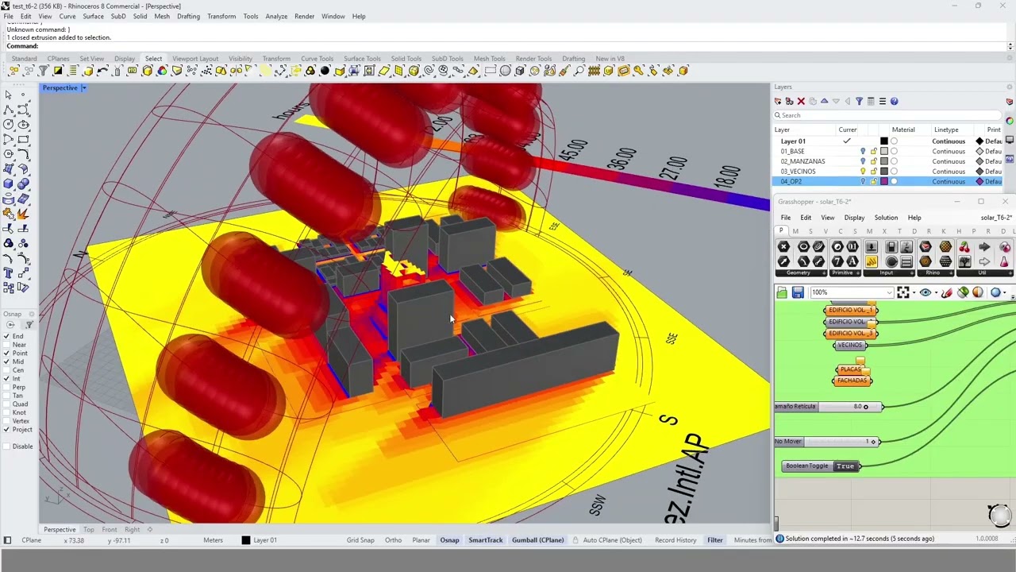The image size is (1016, 572).
Task: Click the color swatch of 04_OP2 layer
Action: pyautogui.click(x=884, y=181)
